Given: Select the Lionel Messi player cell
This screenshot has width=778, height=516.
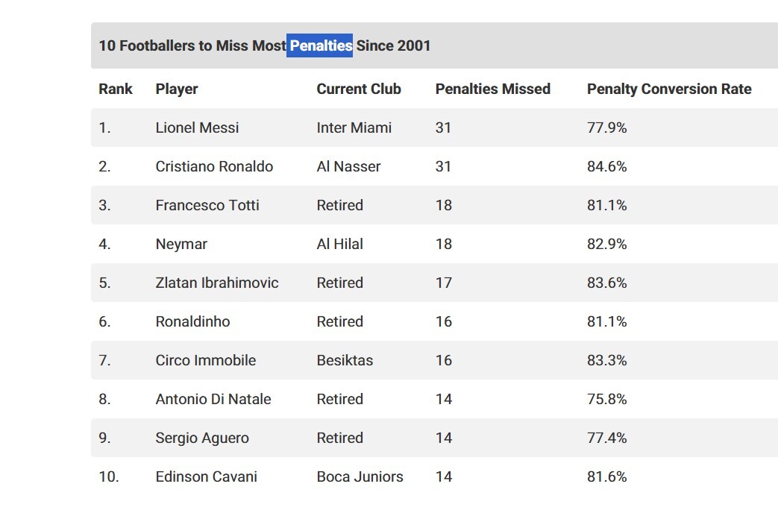Looking at the screenshot, I should pyautogui.click(x=197, y=128).
